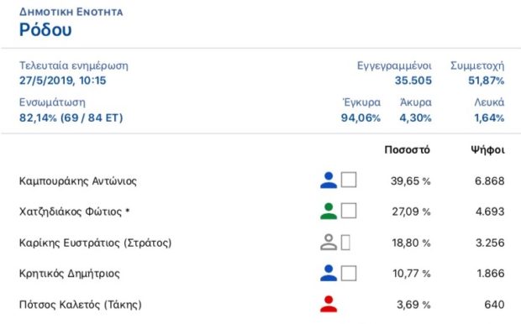Screen dimensions: 521x324
Task: Select the Ποσοστό column header
Action: tap(407, 150)
